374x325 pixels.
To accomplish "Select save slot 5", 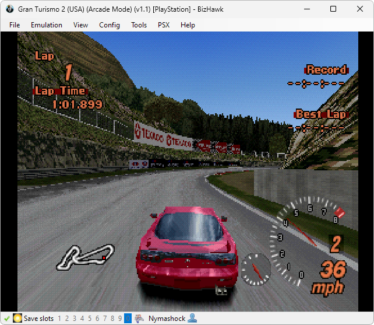I will point(90,319).
